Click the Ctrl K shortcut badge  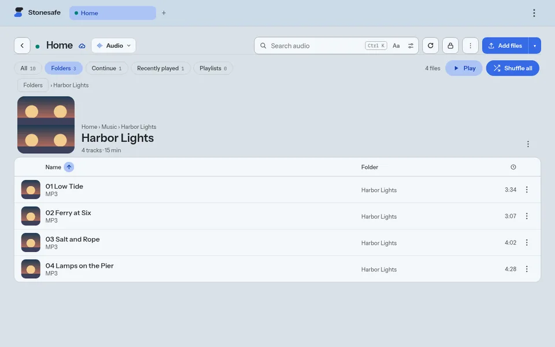point(376,46)
